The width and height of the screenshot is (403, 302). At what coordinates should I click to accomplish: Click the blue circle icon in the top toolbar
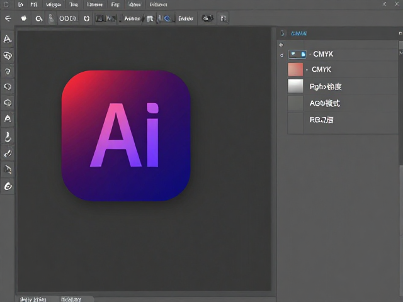pyautogui.click(x=167, y=18)
